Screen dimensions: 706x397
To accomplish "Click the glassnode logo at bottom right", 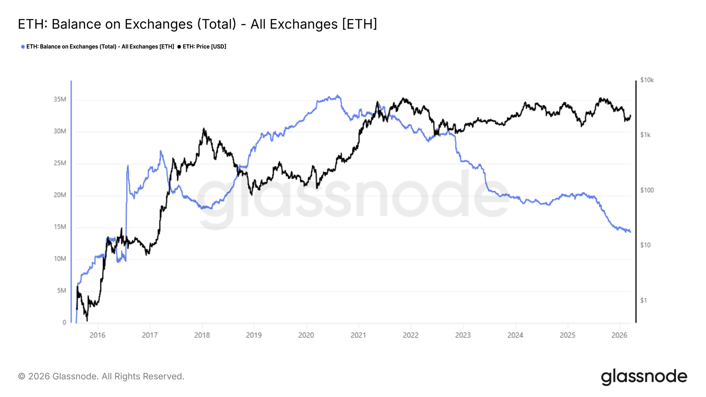I will [644, 377].
